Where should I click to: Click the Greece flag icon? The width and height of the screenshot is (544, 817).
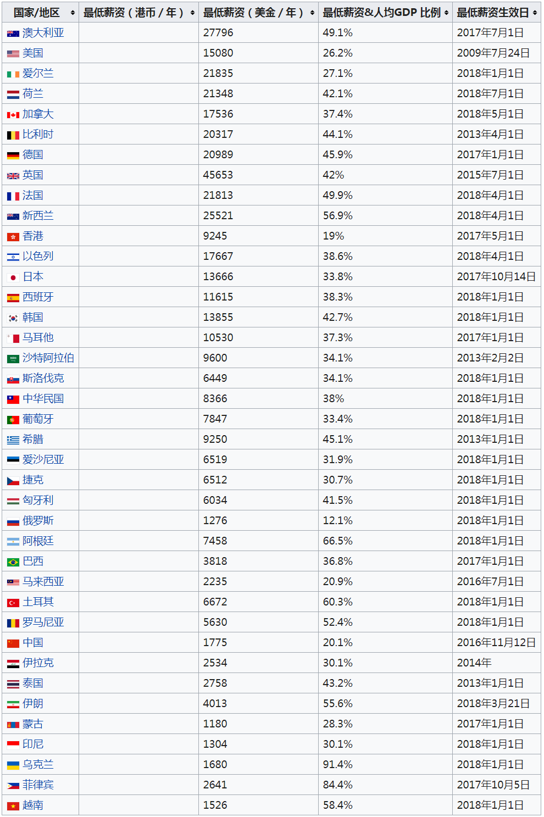(x=13, y=440)
